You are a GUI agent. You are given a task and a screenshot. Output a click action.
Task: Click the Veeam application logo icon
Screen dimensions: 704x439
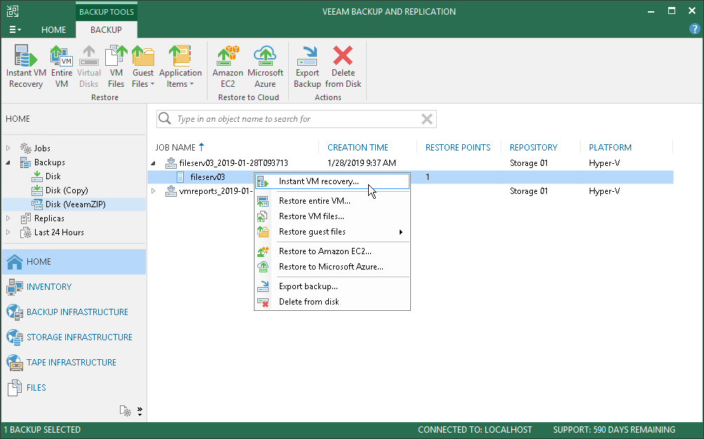point(12,11)
